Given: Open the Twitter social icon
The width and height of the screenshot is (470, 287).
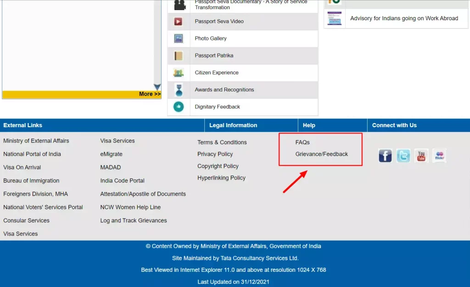Looking at the screenshot, I should point(403,156).
